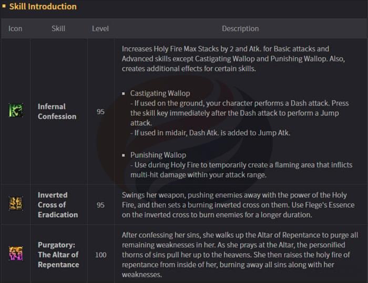Screen dimensions: 368x283
Task: Select the level 100 value for Purgatory
Action: coord(100,255)
